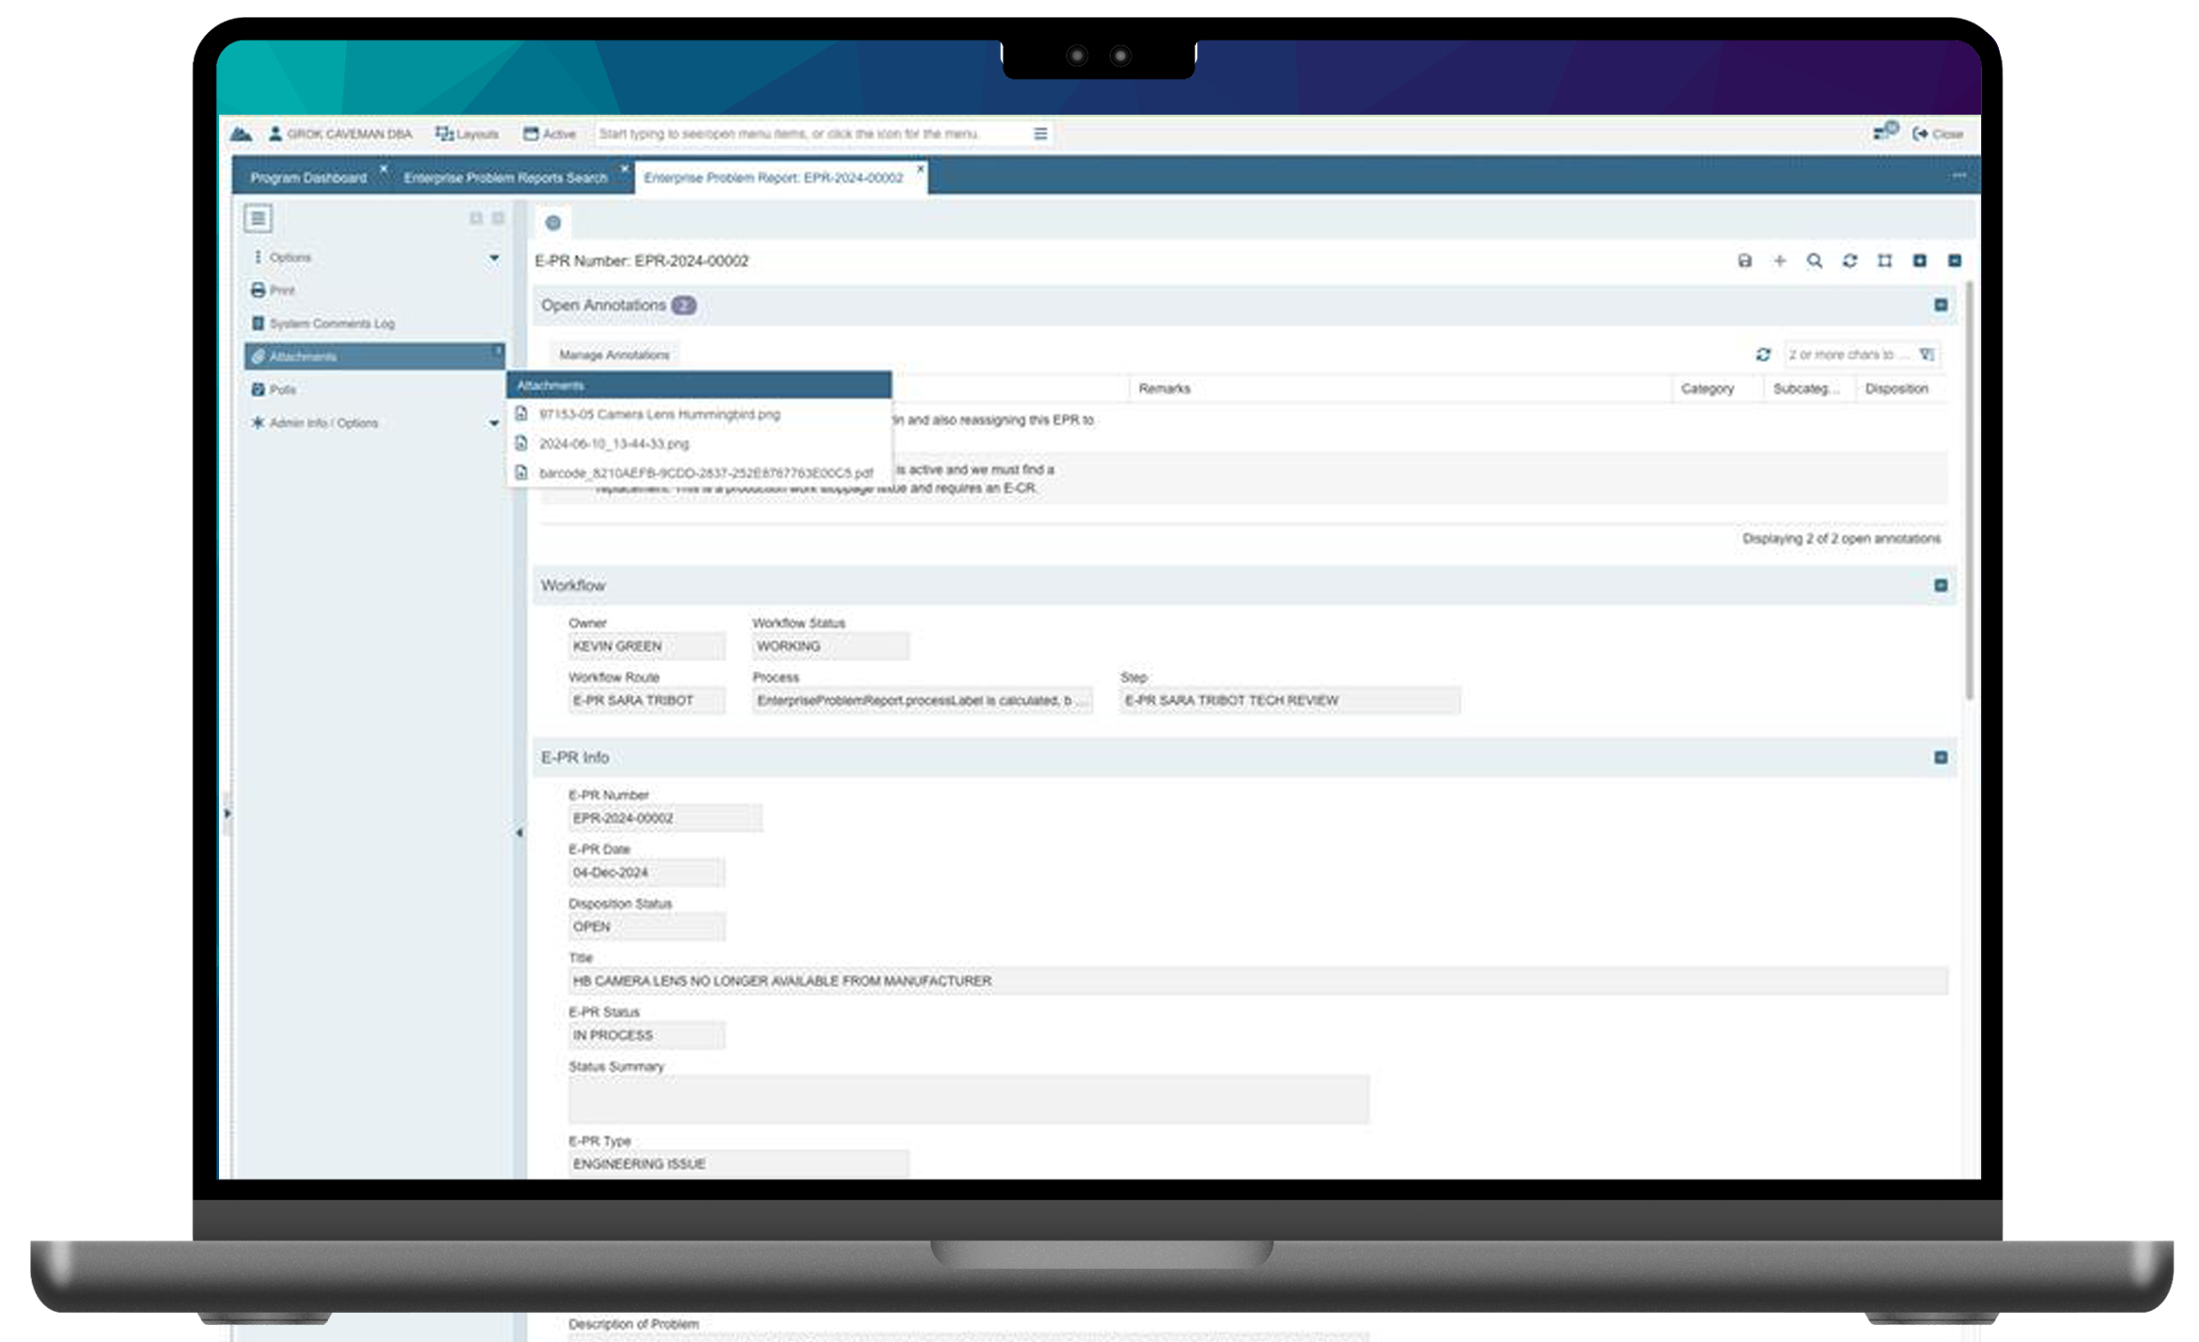Expand the Admin Info / Options arrow
Viewport: 2199px width, 1342px height.
click(x=494, y=423)
